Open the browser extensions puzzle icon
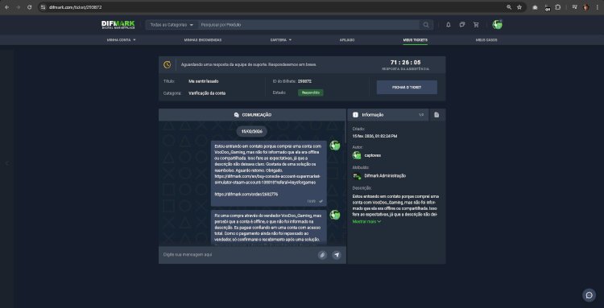604x308 pixels. (557, 7)
